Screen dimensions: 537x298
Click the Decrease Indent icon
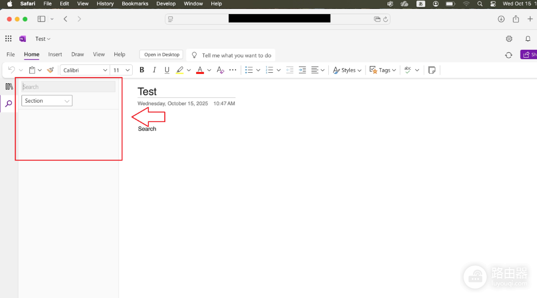[x=289, y=70]
